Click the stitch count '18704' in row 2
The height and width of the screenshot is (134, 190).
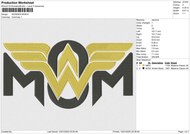click(x=148, y=69)
